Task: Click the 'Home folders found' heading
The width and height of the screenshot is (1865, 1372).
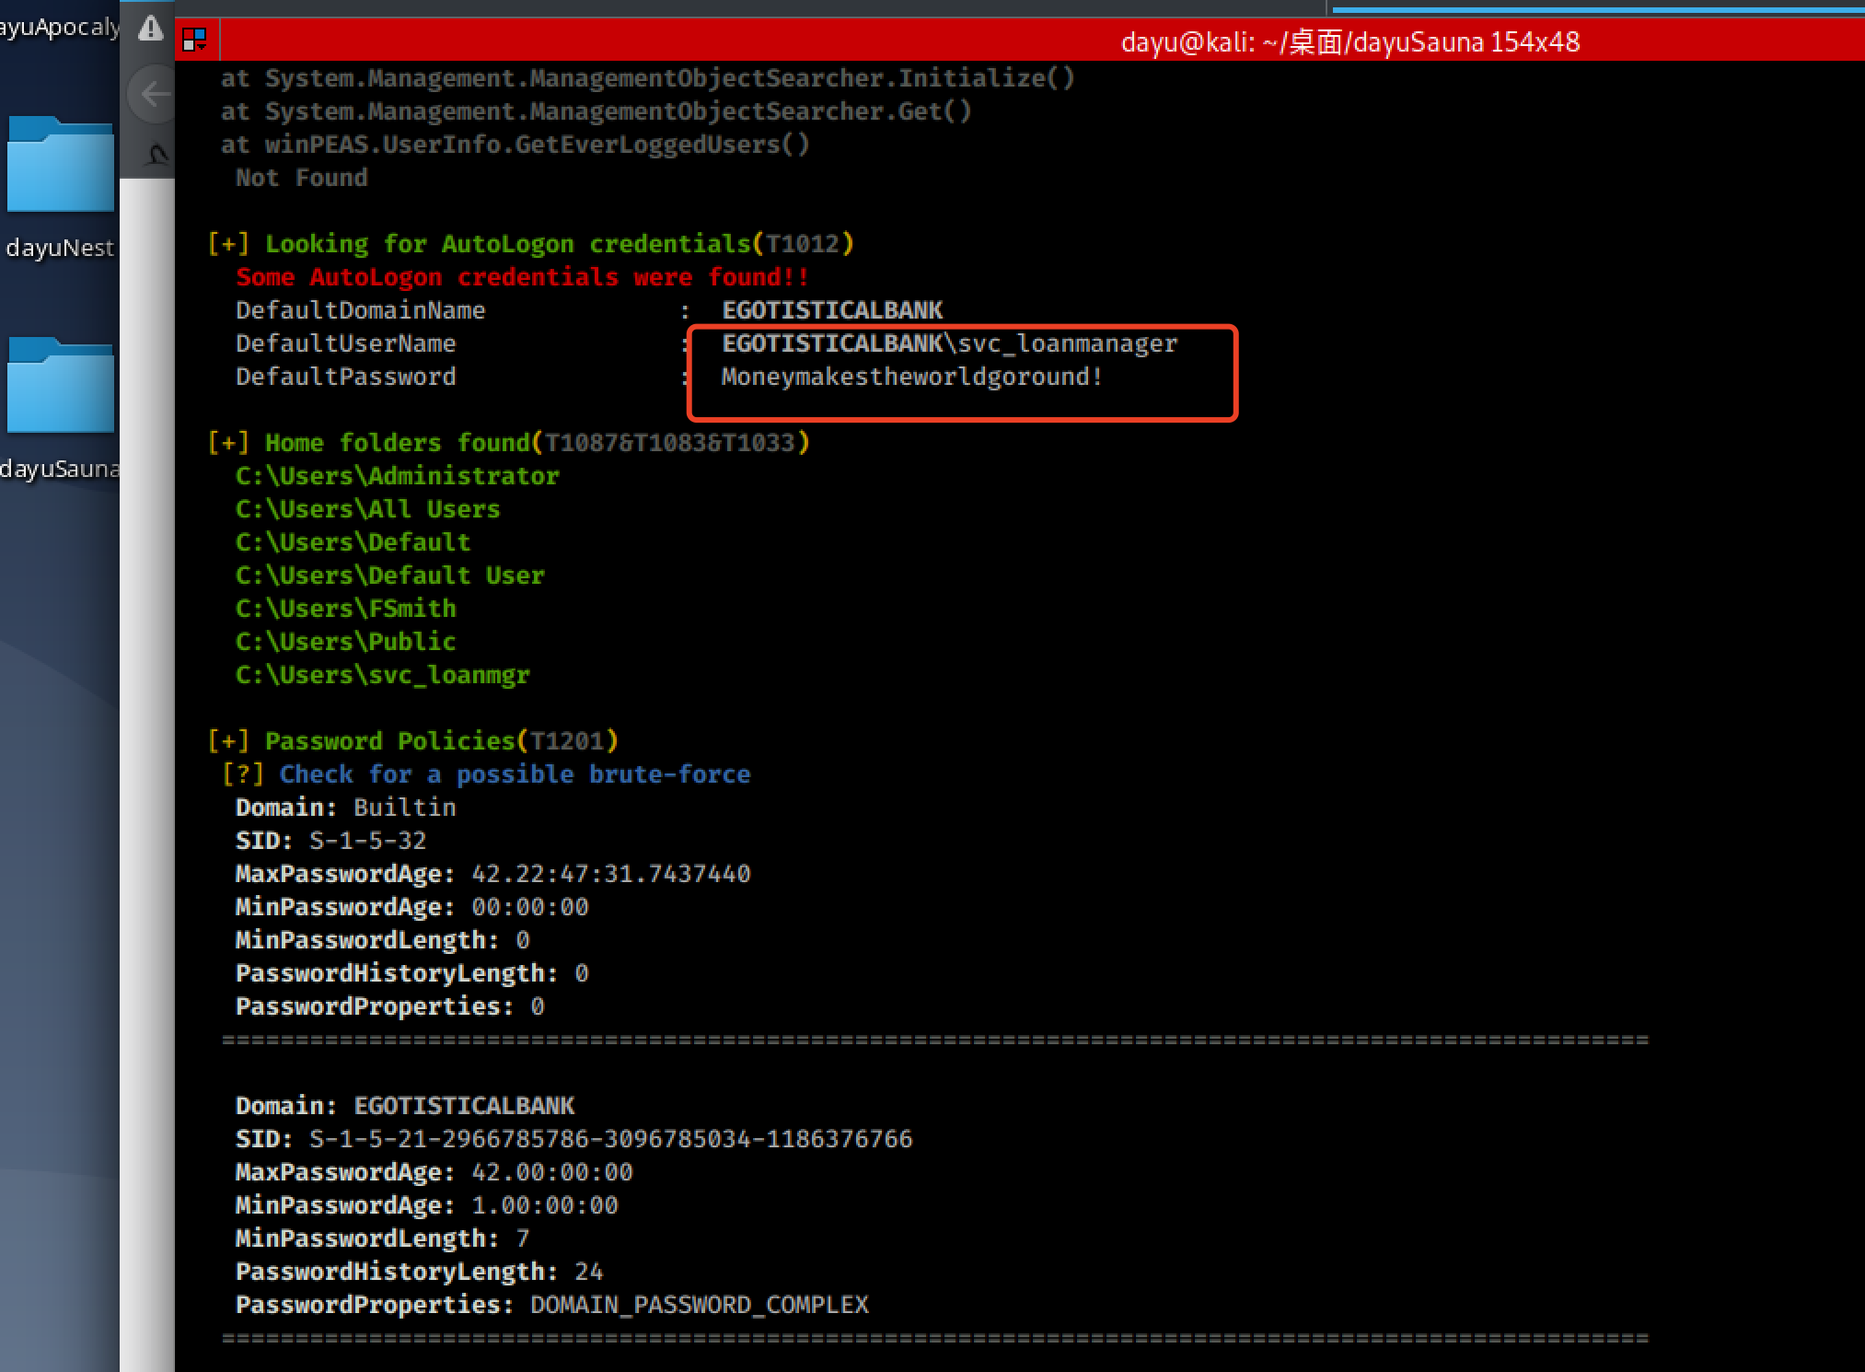Action: coord(508,443)
